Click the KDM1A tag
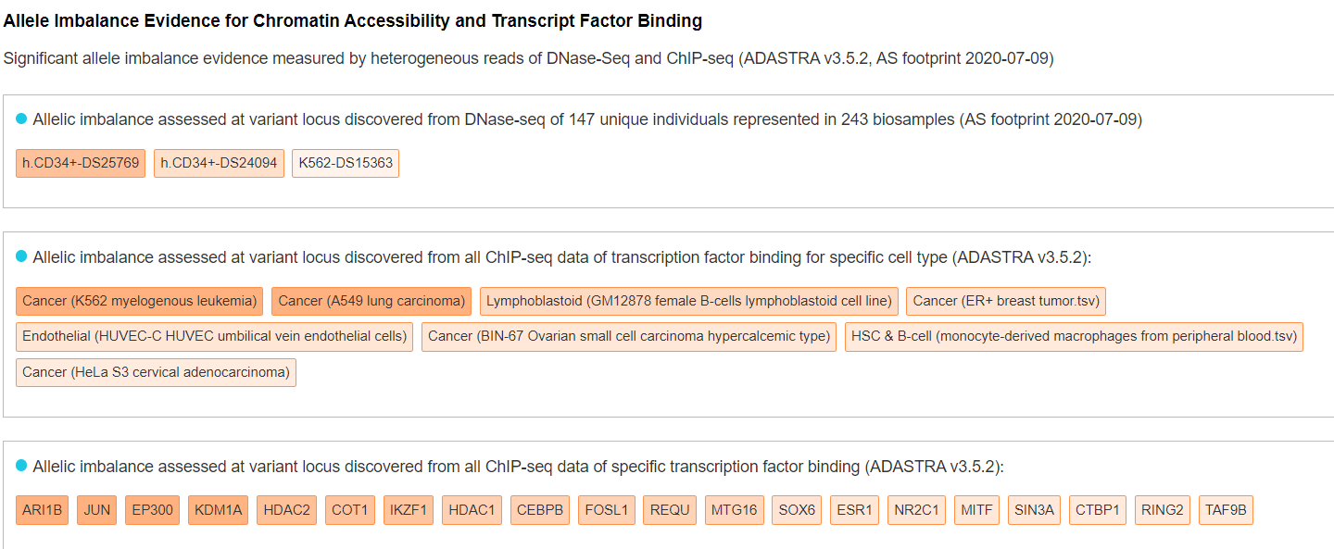Image resolution: width=1334 pixels, height=549 pixels. (219, 510)
